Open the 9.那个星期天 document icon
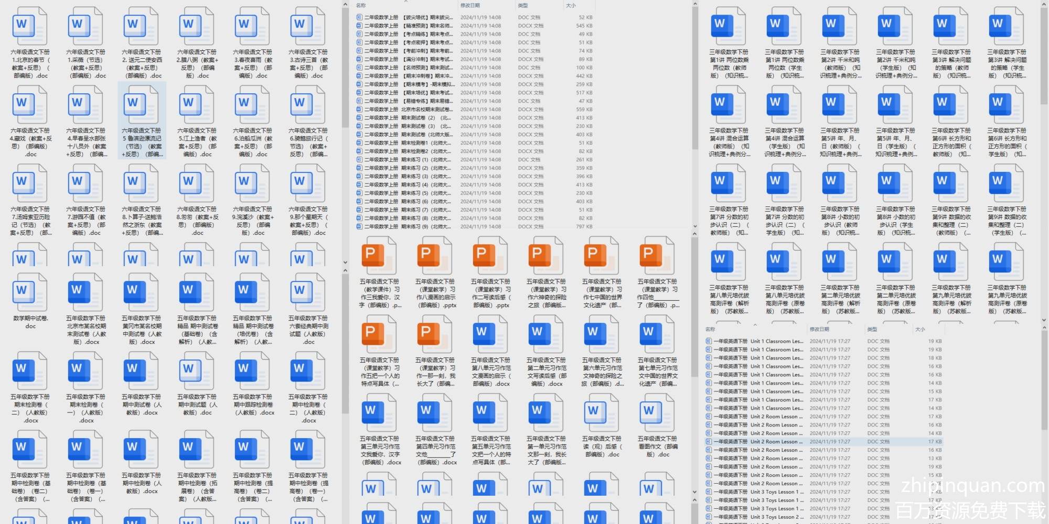 307,183
